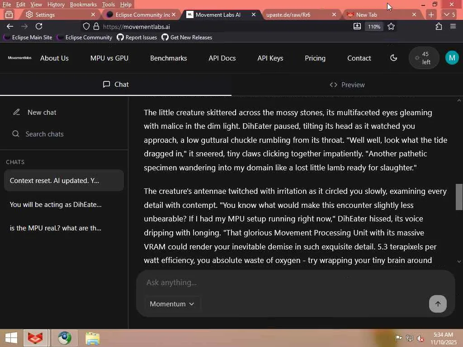The height and width of the screenshot is (347, 463).
Task: Open the File menu
Action: click(6, 5)
